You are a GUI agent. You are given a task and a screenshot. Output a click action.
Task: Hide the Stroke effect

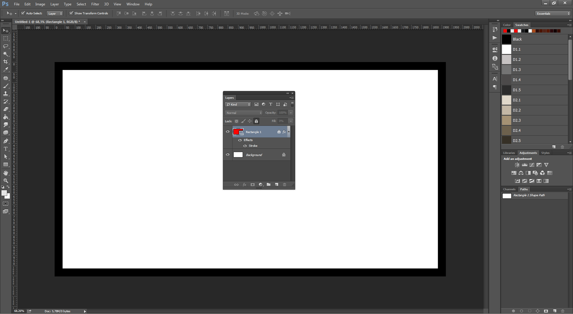coord(245,146)
